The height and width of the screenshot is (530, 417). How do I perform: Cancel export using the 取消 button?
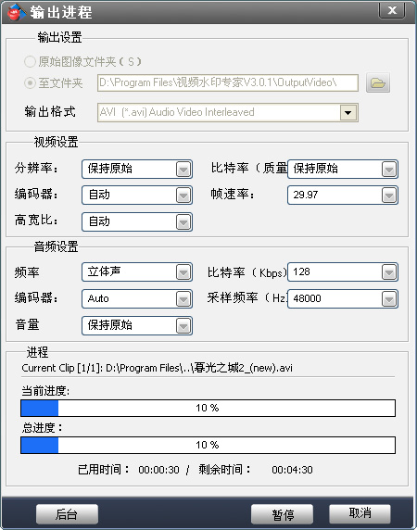[x=360, y=513]
